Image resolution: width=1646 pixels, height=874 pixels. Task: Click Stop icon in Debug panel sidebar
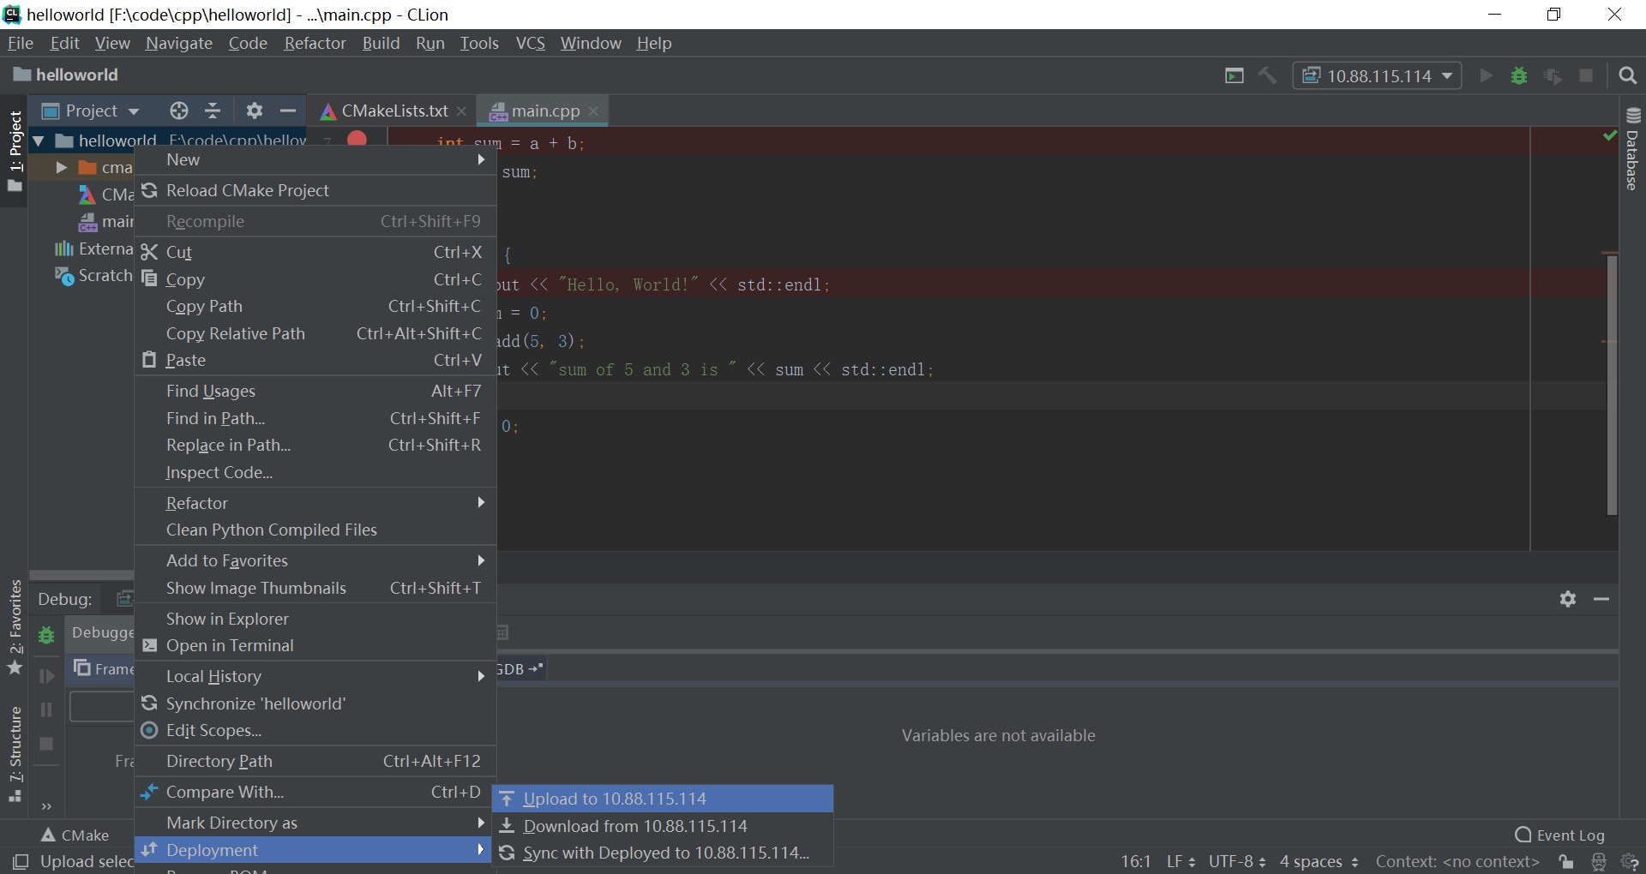(x=46, y=744)
